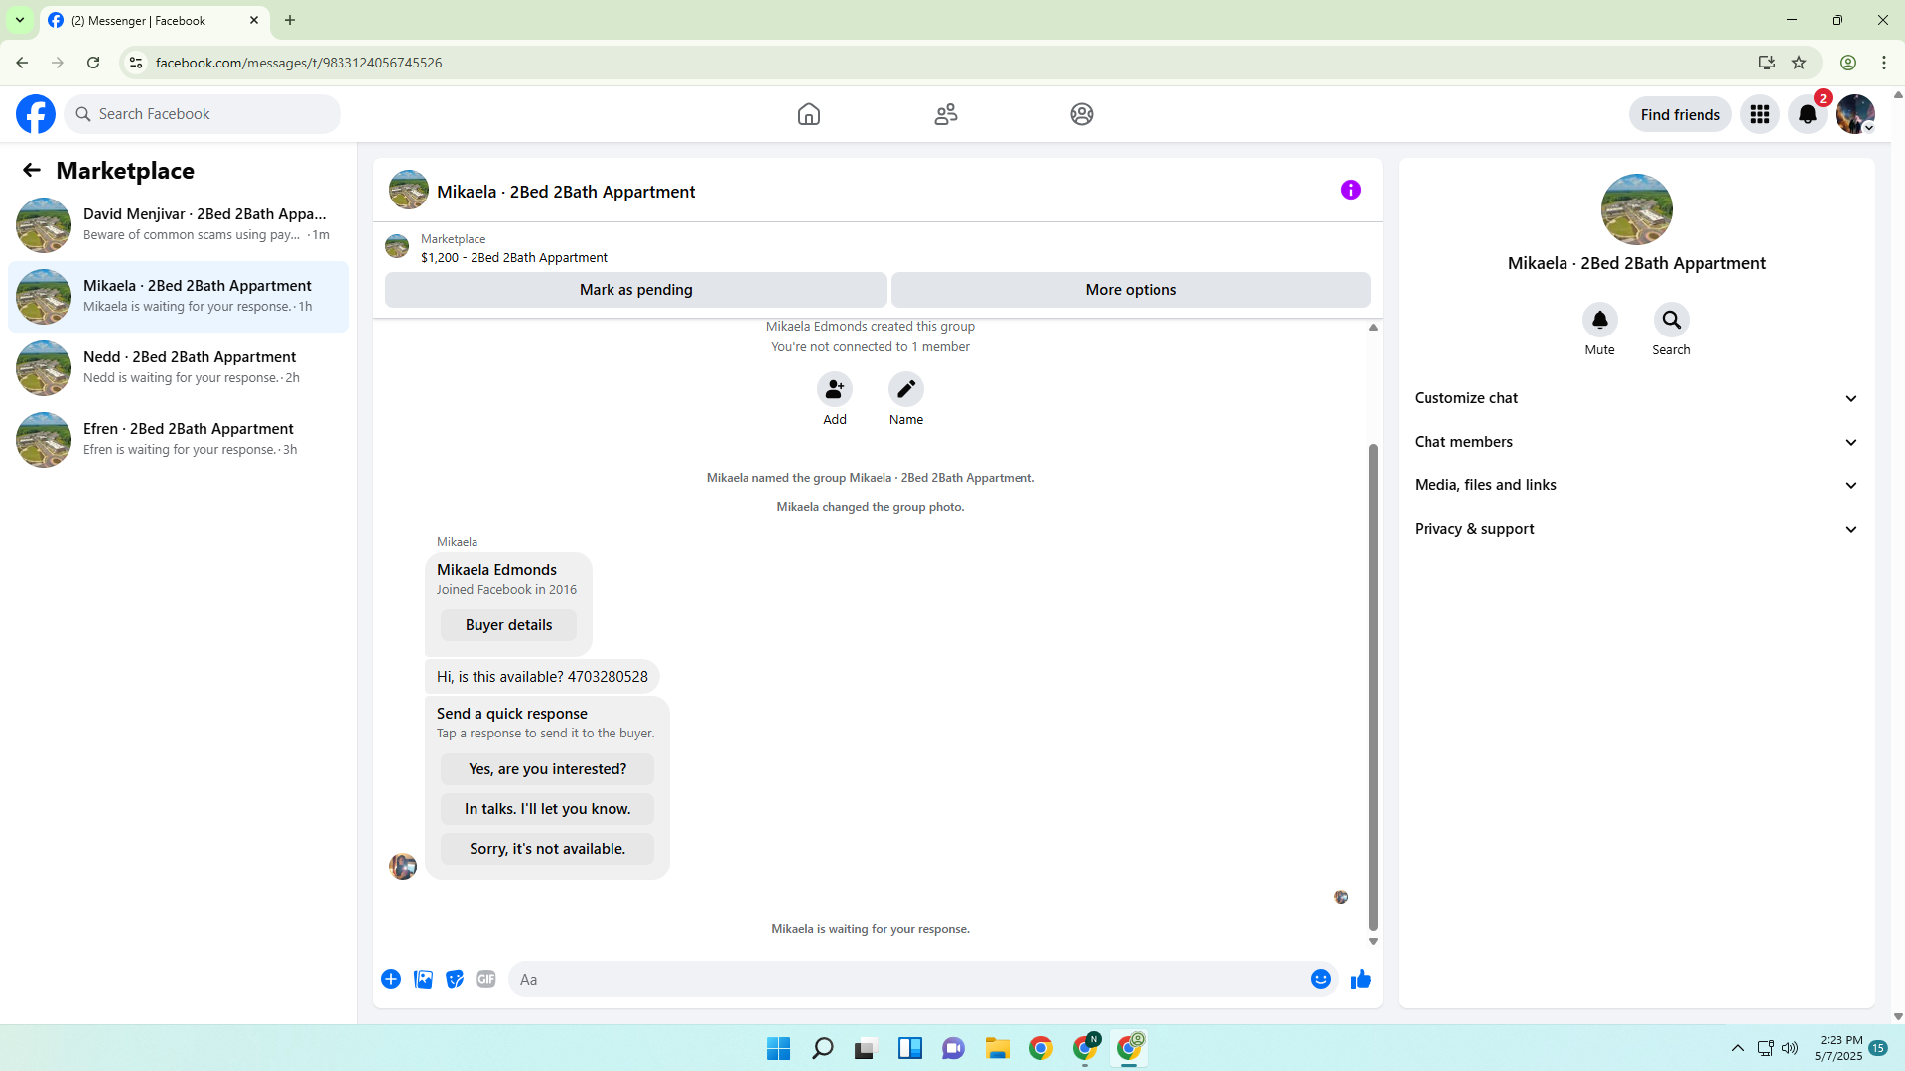This screenshot has height=1071, width=1905.
Task: Open Windows Start menu
Action: pyautogui.click(x=779, y=1048)
